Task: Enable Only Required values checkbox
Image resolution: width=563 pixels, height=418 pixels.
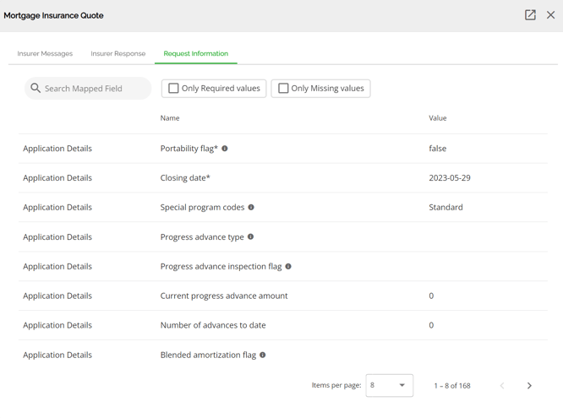Action: point(173,89)
